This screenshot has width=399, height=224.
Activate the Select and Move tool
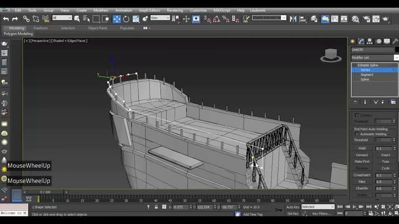pos(117,19)
